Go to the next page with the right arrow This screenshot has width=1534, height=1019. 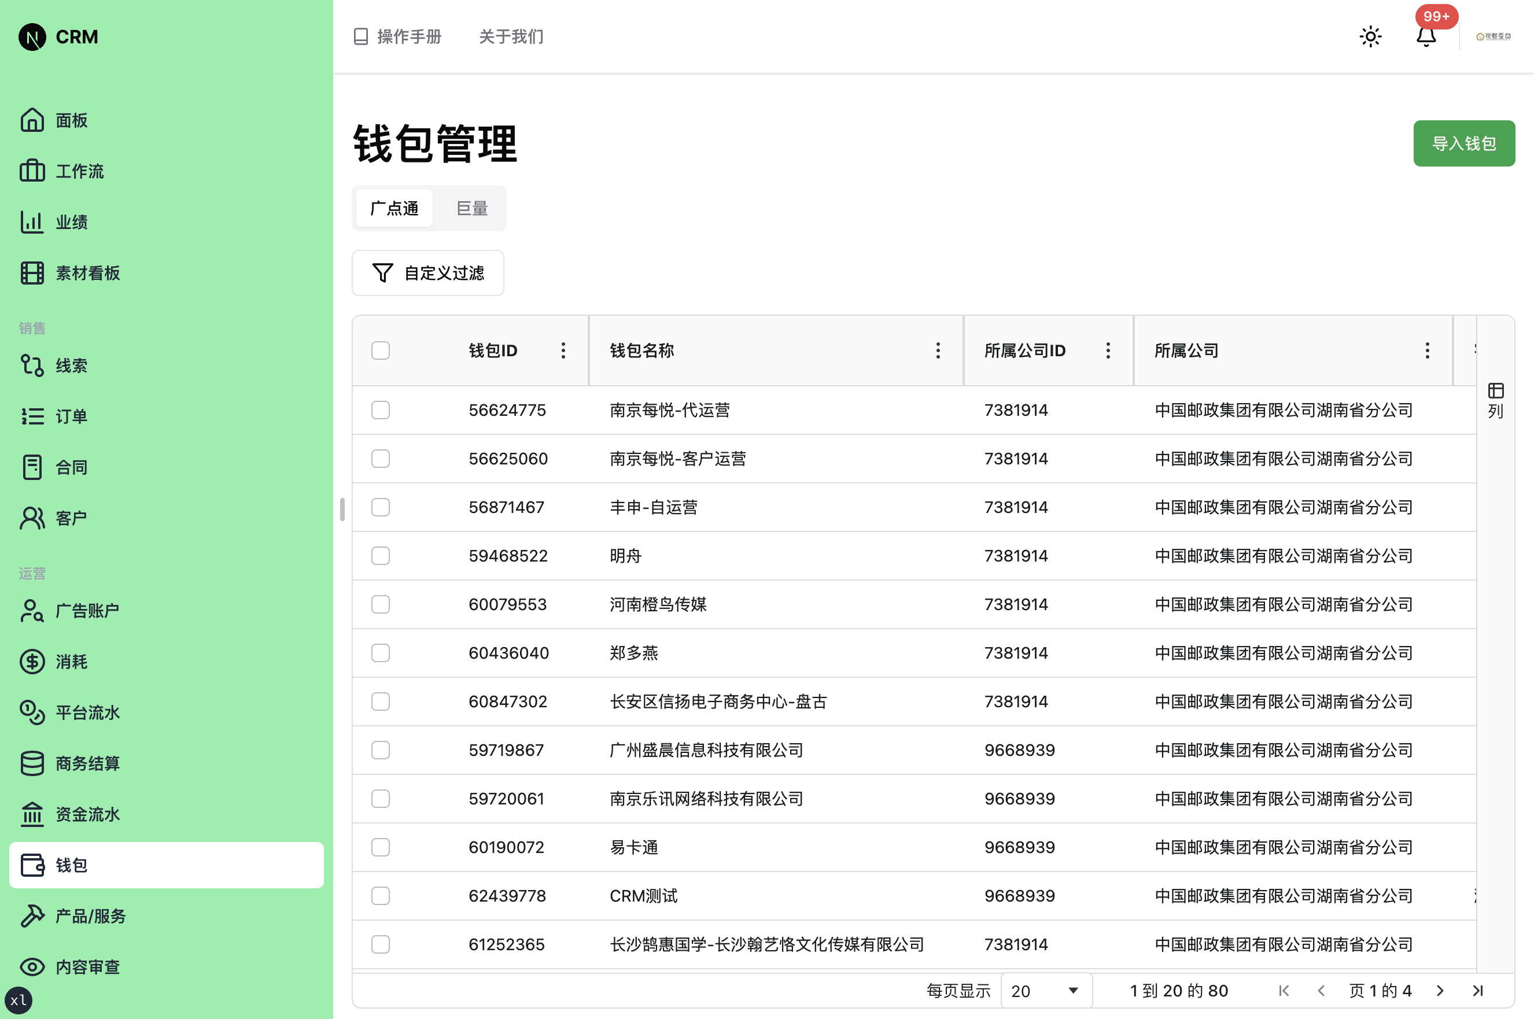(1439, 991)
